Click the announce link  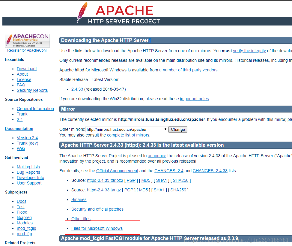157,156
